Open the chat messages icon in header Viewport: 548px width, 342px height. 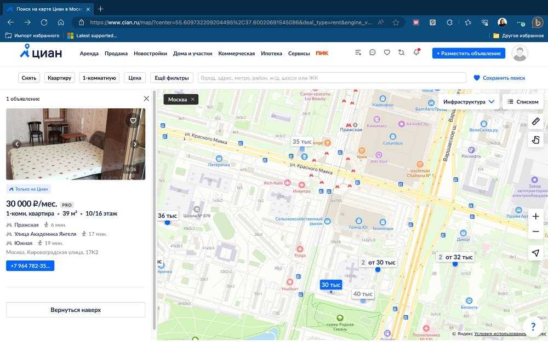click(373, 53)
